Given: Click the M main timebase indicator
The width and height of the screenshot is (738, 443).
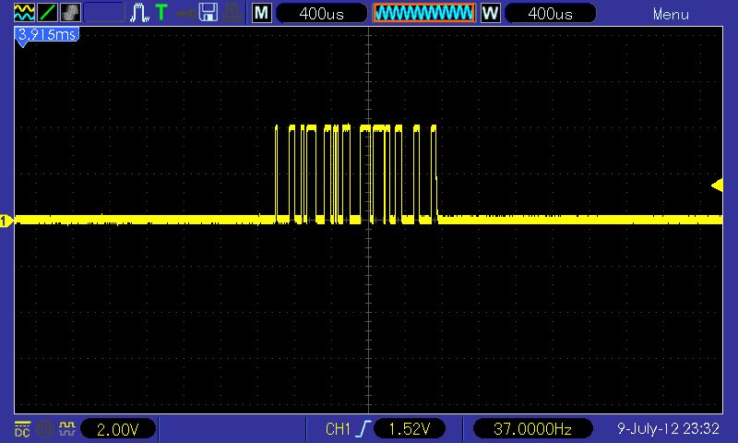Looking at the screenshot, I should [x=262, y=13].
